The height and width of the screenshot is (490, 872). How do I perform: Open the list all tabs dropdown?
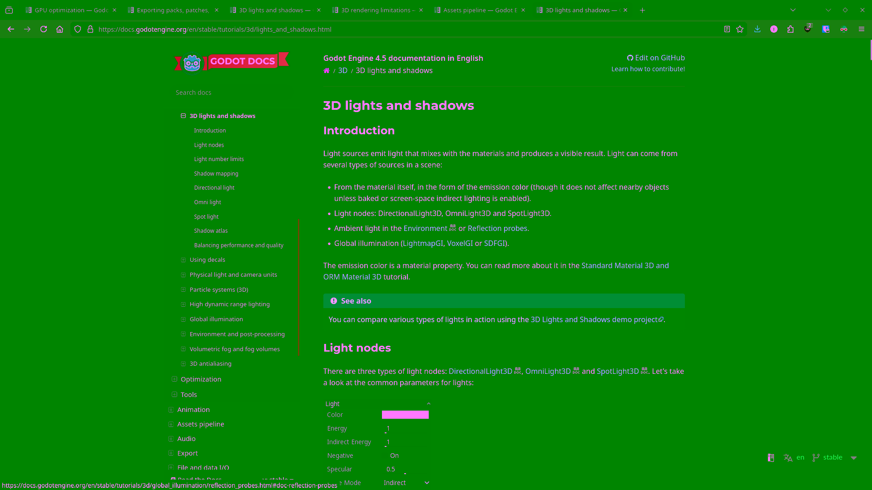[x=793, y=10]
